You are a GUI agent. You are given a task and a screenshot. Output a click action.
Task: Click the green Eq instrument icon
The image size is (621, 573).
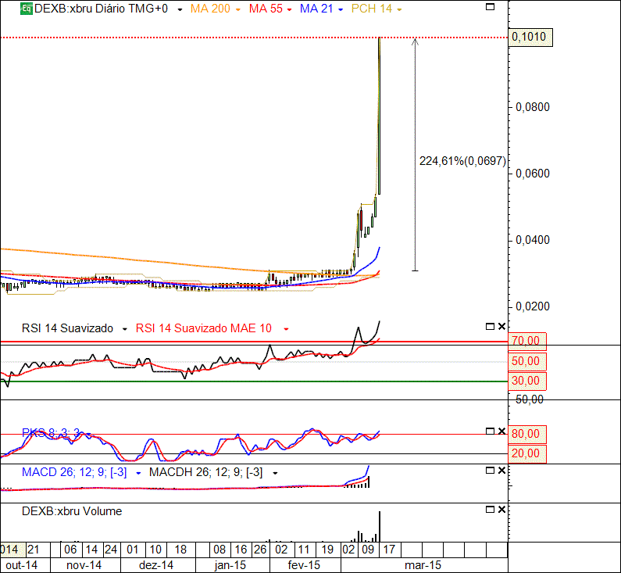pos(26,9)
